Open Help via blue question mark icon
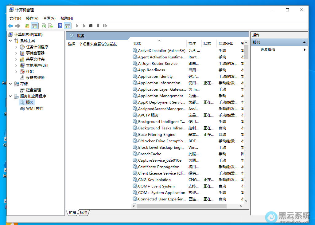 point(60,26)
